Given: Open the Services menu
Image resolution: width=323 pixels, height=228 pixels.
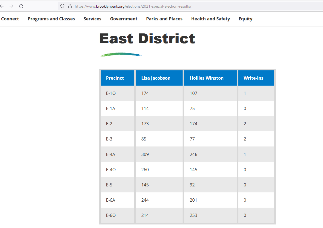Looking at the screenshot, I should tap(93, 19).
